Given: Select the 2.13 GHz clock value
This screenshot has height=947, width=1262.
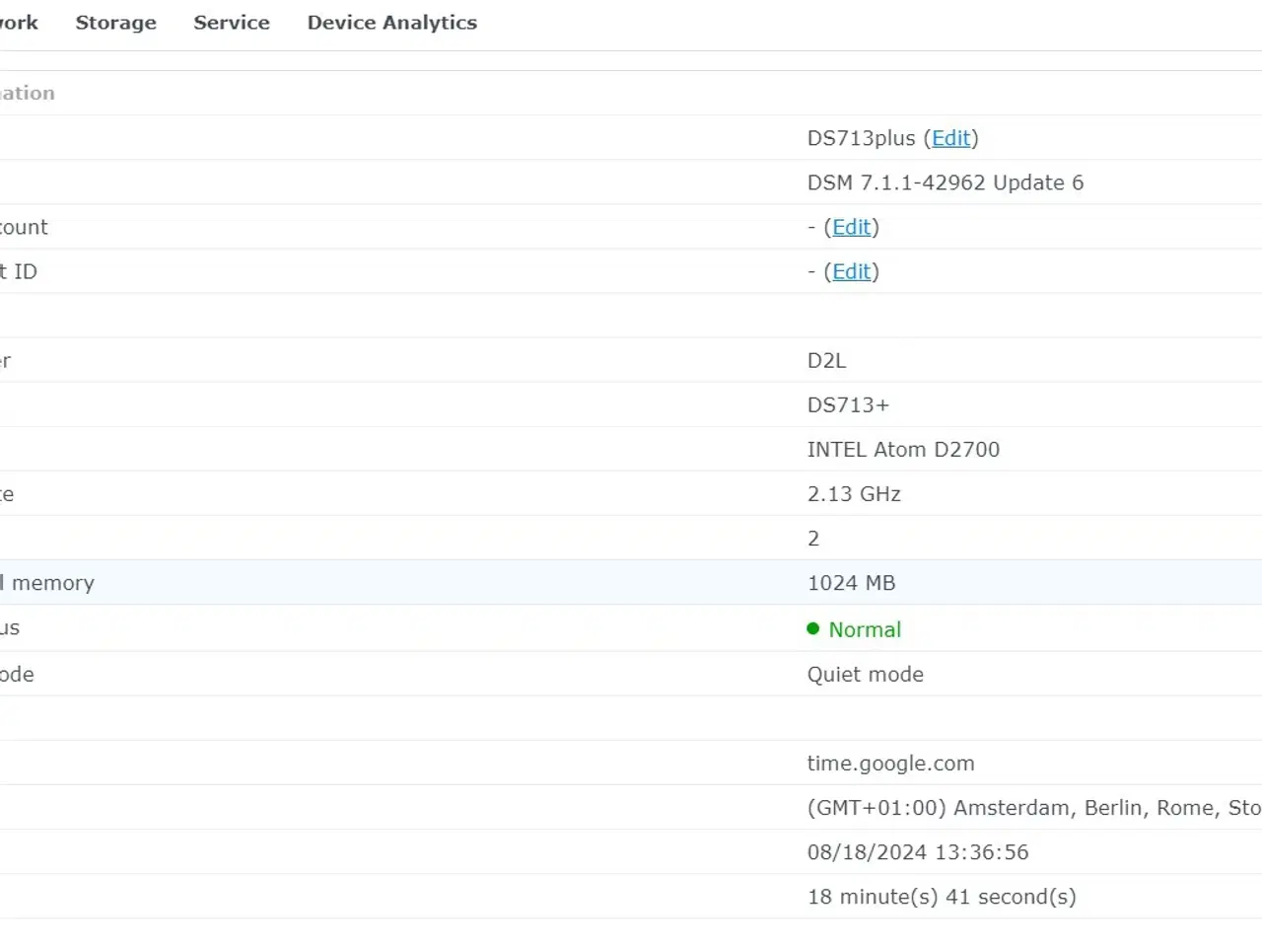Looking at the screenshot, I should click(854, 494).
